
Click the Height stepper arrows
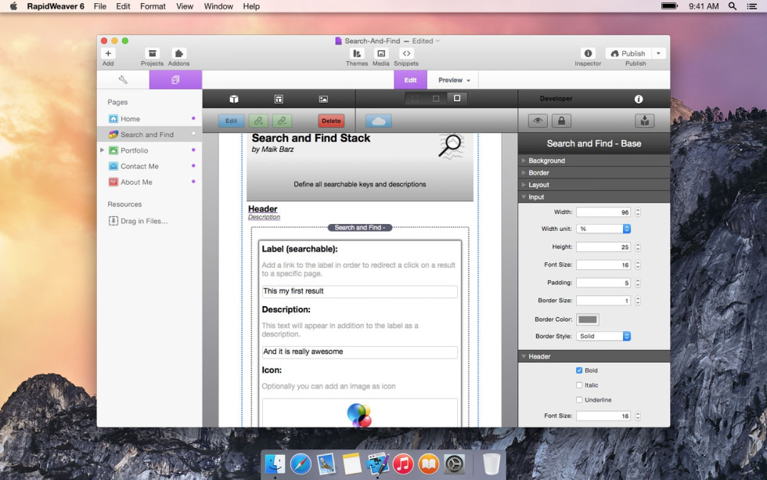[x=637, y=247]
